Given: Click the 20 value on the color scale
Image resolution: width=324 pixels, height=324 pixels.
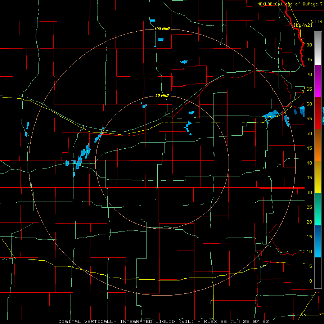Looking at the screenshot, I should [309, 222].
